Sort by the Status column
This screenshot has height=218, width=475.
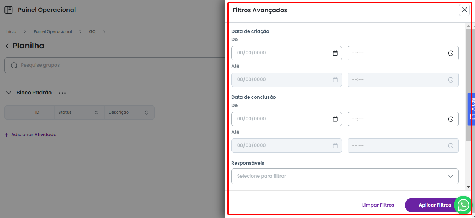tap(96, 113)
